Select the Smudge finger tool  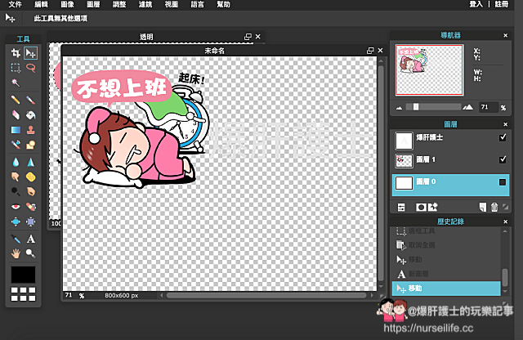16,177
